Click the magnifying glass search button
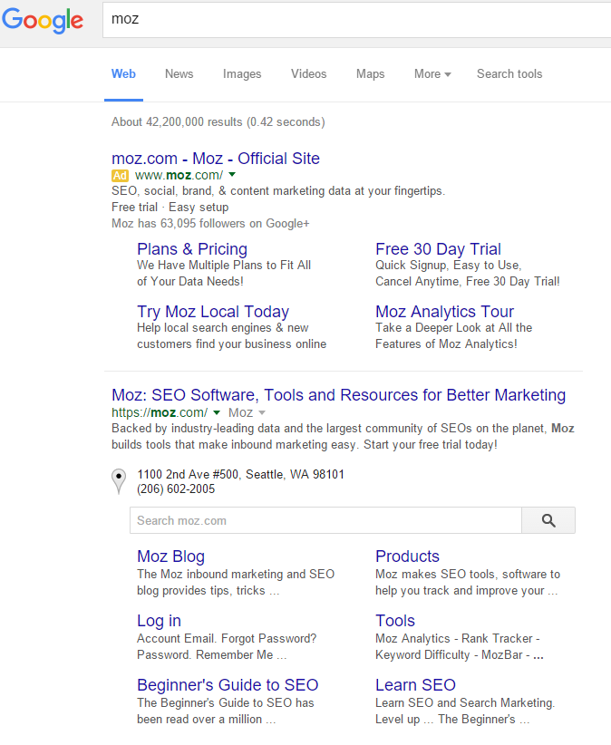This screenshot has width=611, height=745. [x=548, y=520]
